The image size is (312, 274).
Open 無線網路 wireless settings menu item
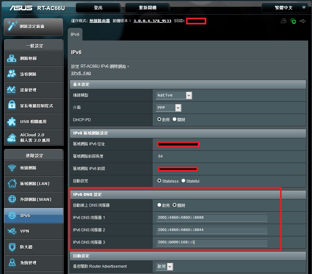pyautogui.click(x=34, y=168)
